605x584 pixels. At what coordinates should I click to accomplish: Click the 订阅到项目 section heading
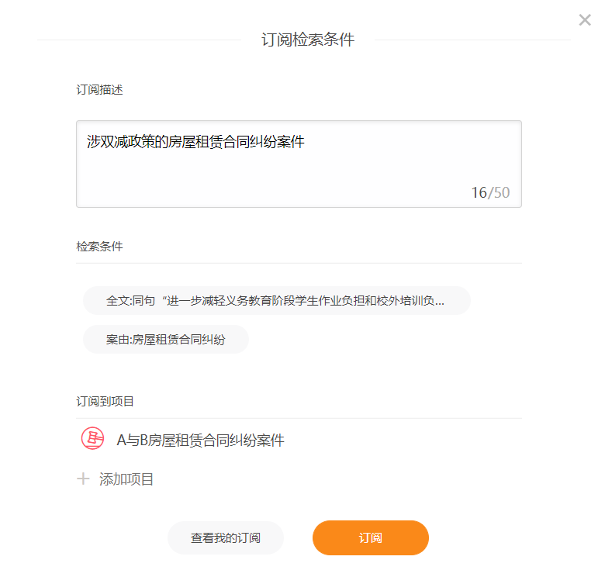coord(105,402)
